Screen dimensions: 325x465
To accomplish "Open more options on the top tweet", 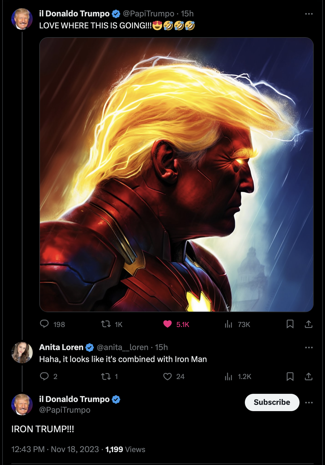I will 309,14.
